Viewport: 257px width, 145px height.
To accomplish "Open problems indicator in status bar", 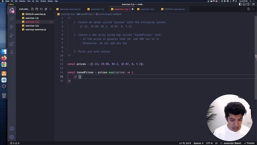I will 15,143.
